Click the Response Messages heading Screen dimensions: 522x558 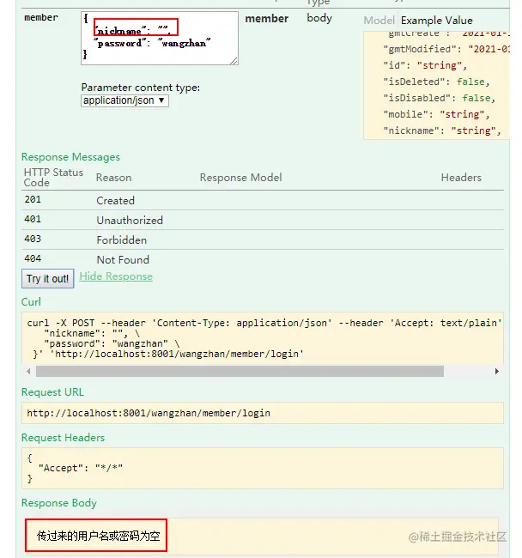[x=70, y=156]
